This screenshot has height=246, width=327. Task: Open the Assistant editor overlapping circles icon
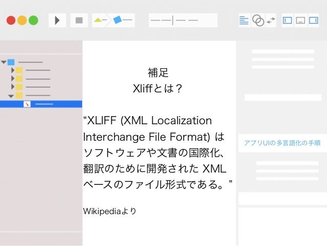[258, 21]
